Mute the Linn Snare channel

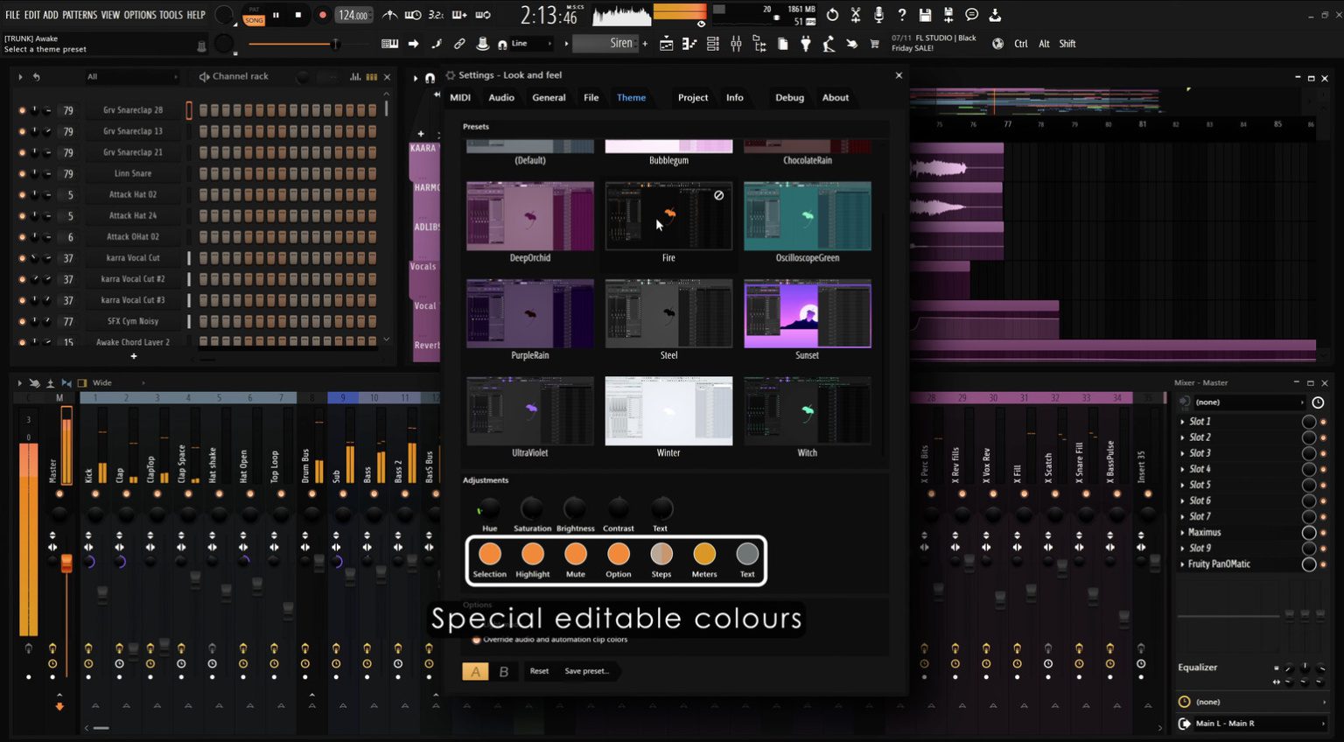click(x=22, y=174)
